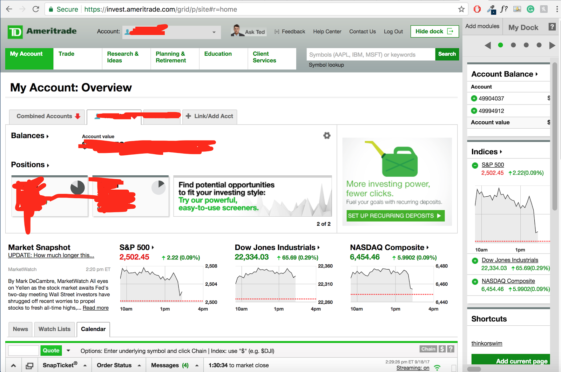The width and height of the screenshot is (561, 372).
Task: Switch to the News tab
Action: 20,329
